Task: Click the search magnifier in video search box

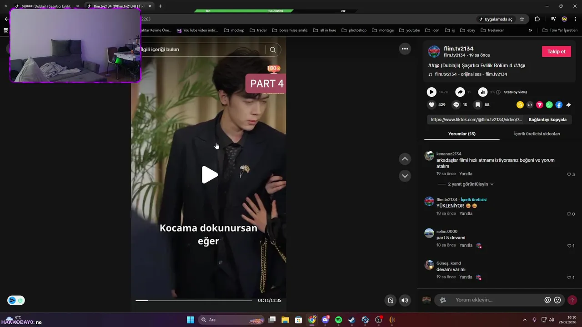Action: click(273, 50)
